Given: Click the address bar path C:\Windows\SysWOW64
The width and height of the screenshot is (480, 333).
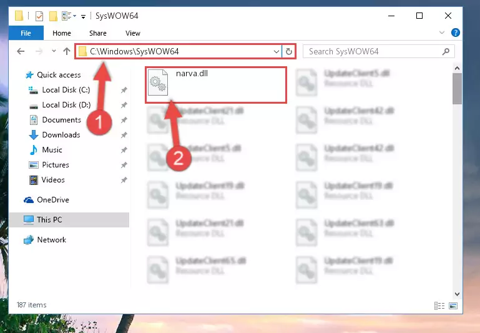Looking at the screenshot, I should (134, 51).
